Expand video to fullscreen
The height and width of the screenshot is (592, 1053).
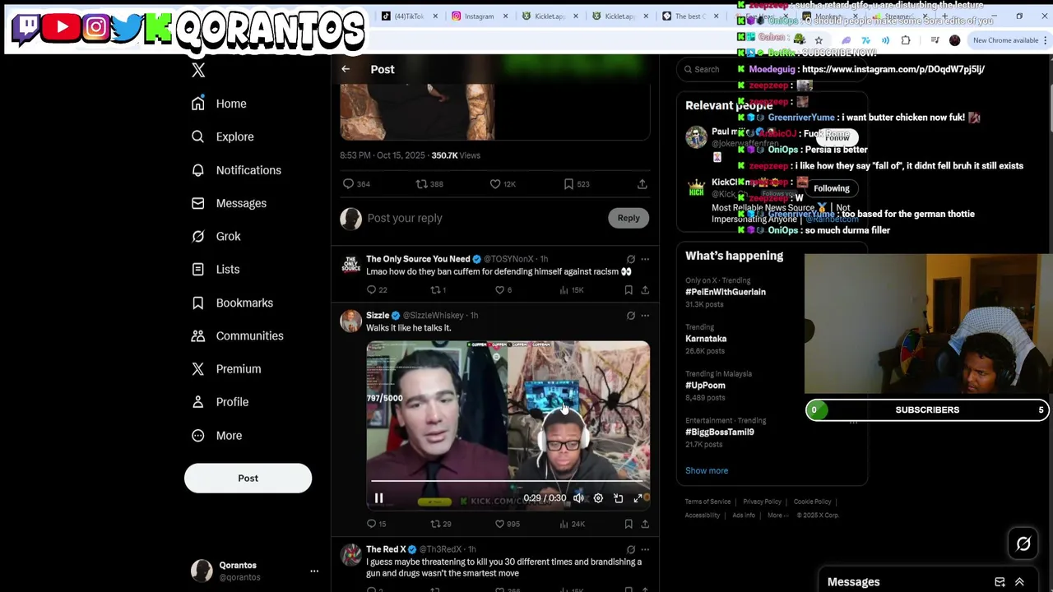coord(638,498)
